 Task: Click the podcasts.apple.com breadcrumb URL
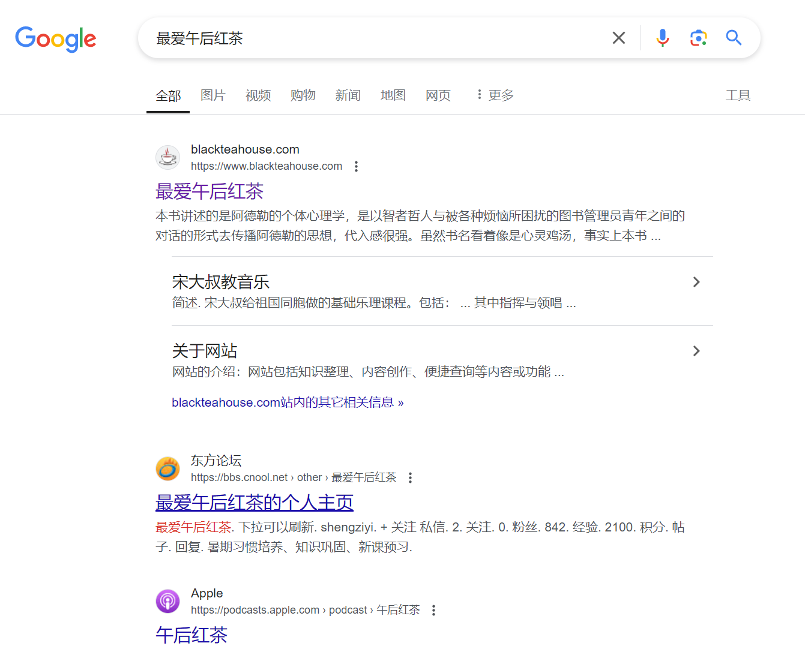306,610
